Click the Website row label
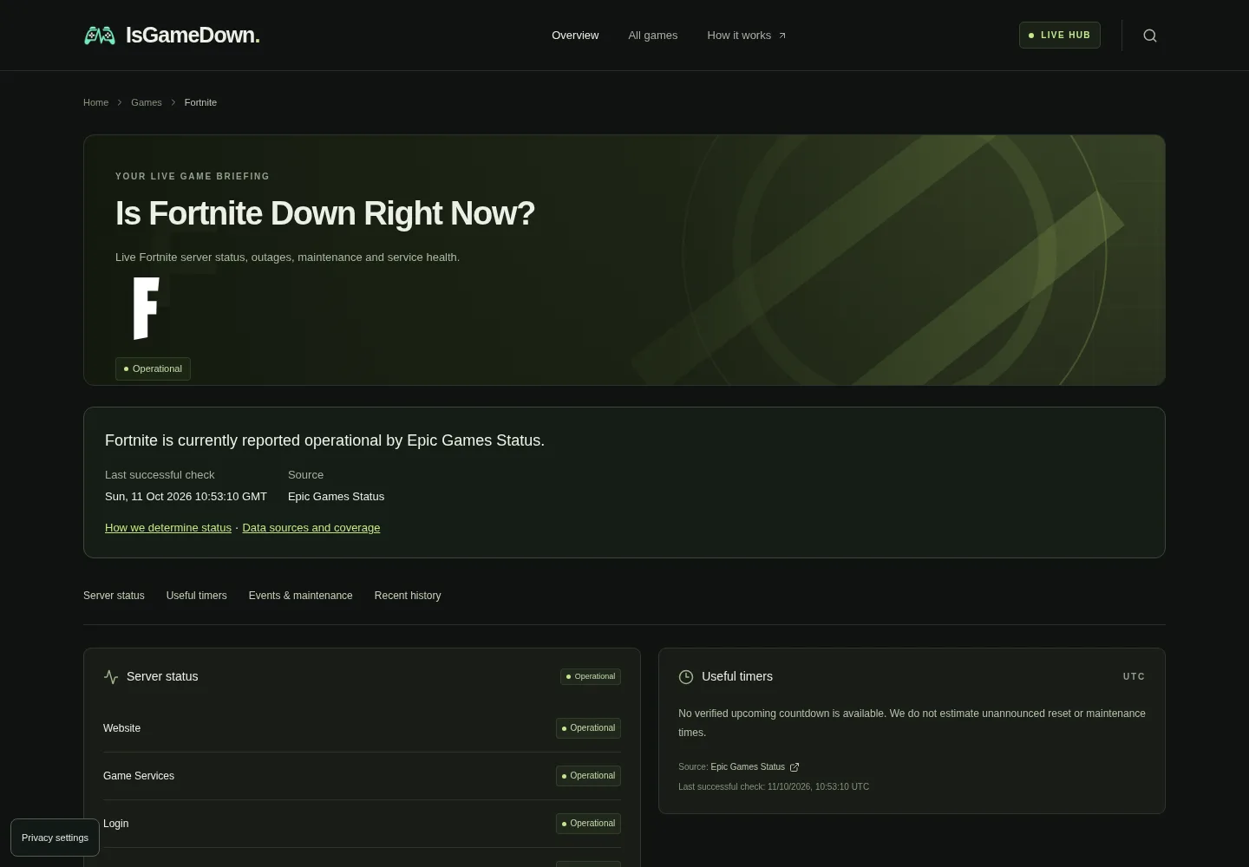 (121, 728)
